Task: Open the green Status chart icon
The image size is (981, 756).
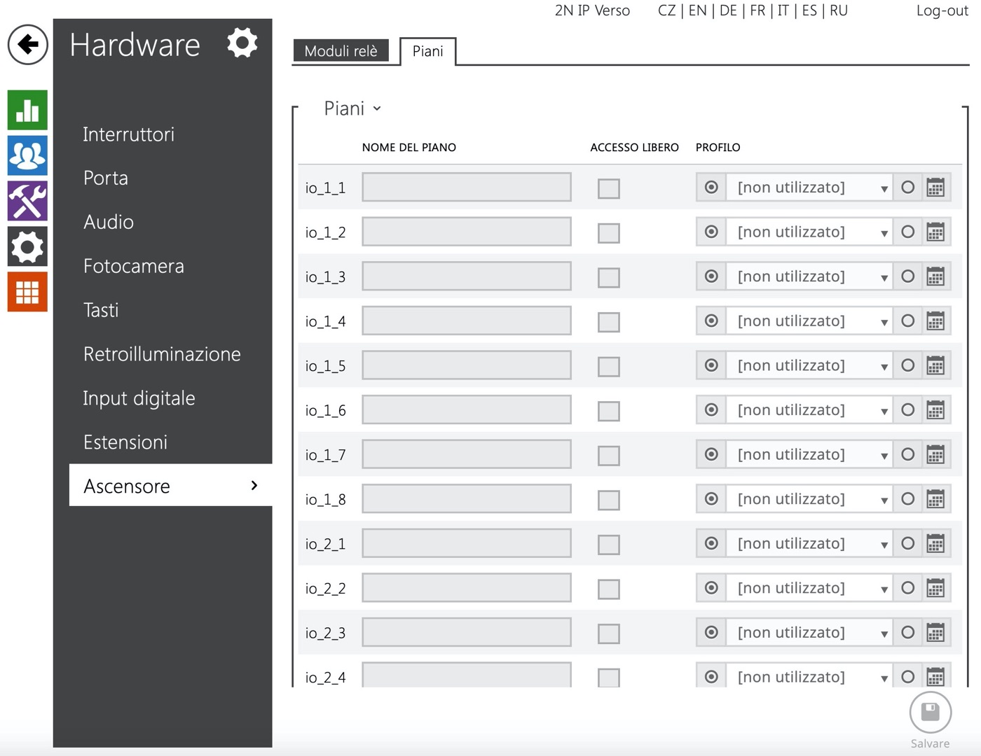Action: (27, 110)
